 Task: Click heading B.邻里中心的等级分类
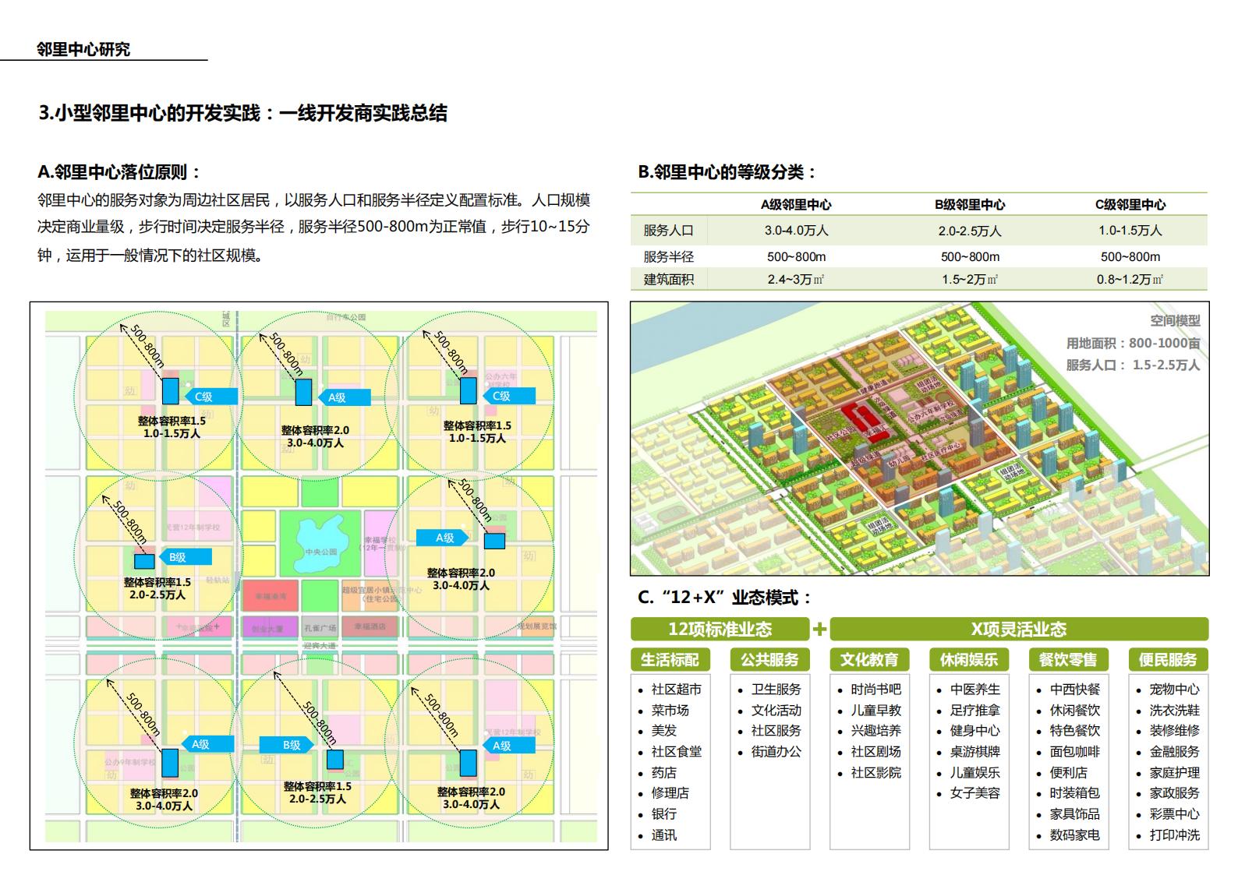[x=727, y=172]
